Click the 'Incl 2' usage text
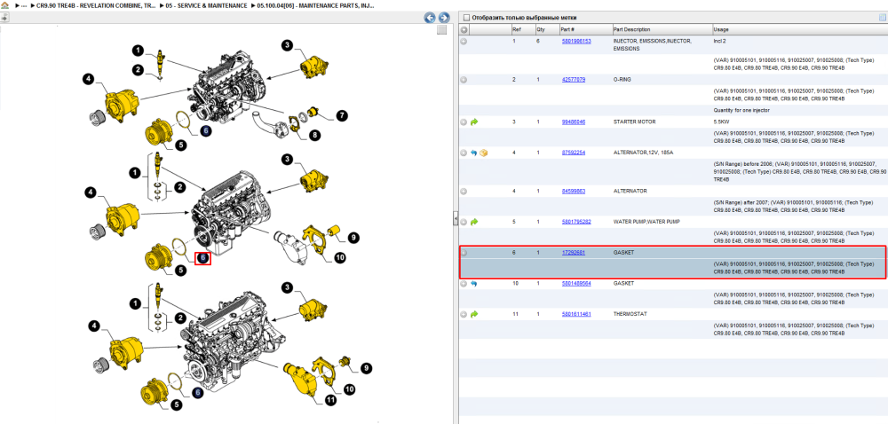 pyautogui.click(x=721, y=42)
